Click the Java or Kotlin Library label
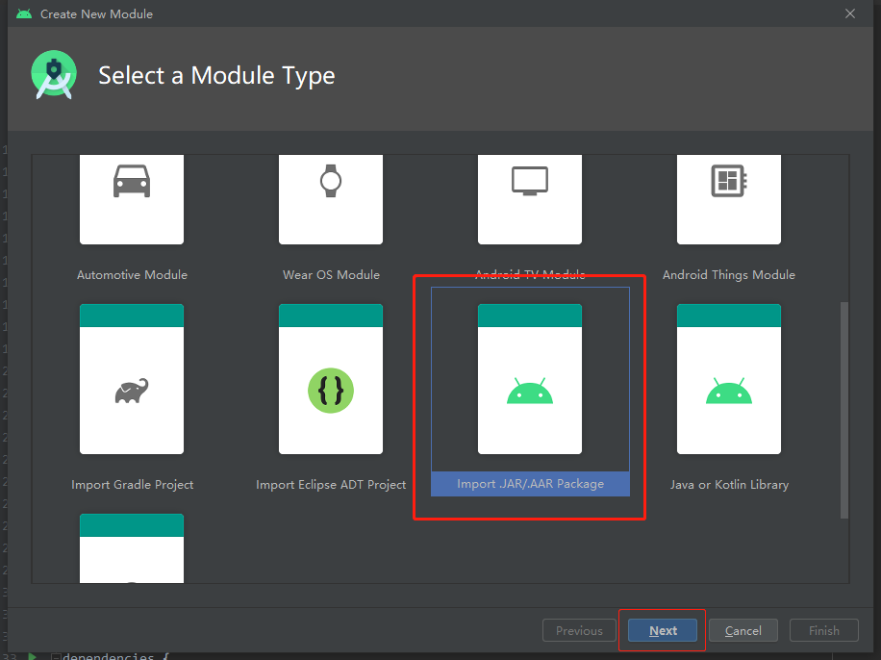This screenshot has height=660, width=881. 729,485
